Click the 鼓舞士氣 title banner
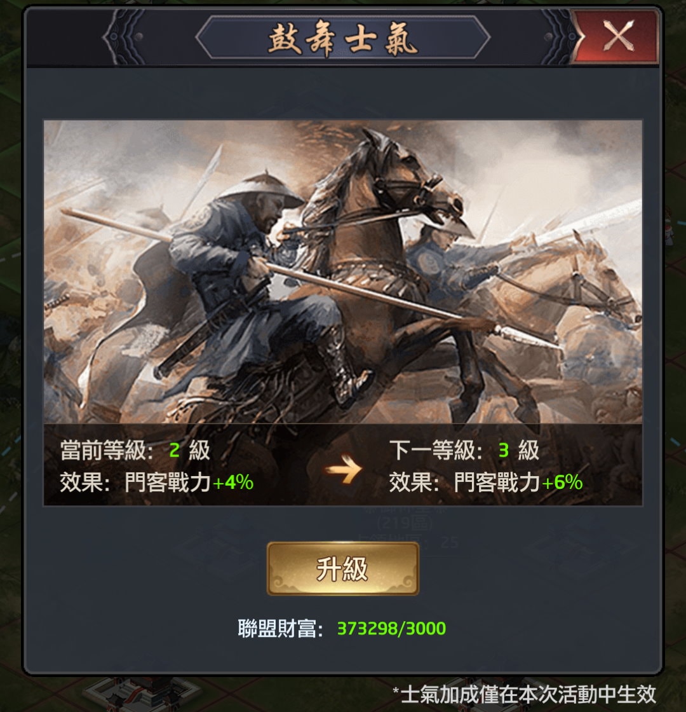 [342, 38]
